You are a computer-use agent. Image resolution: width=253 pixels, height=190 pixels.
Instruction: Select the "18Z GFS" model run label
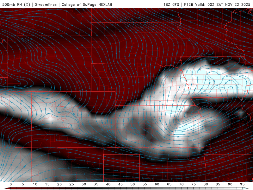pyautogui.click(x=171, y=4)
